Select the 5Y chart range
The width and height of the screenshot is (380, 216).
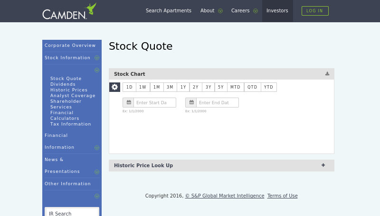coord(221,87)
